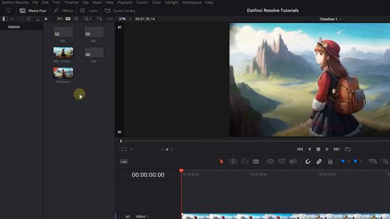The width and height of the screenshot is (390, 219).
Task: Open the viewer transform overlay dropdown arrow
Action: tap(131, 149)
